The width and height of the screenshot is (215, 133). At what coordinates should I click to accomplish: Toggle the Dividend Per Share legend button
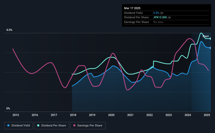pos(52,126)
